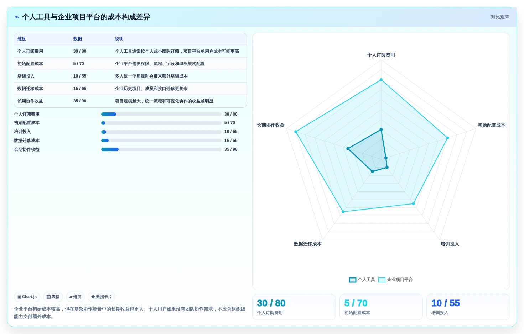
Task: Click description 企业历史项目、成员和接口迁移更复杂
Action: click(151, 89)
